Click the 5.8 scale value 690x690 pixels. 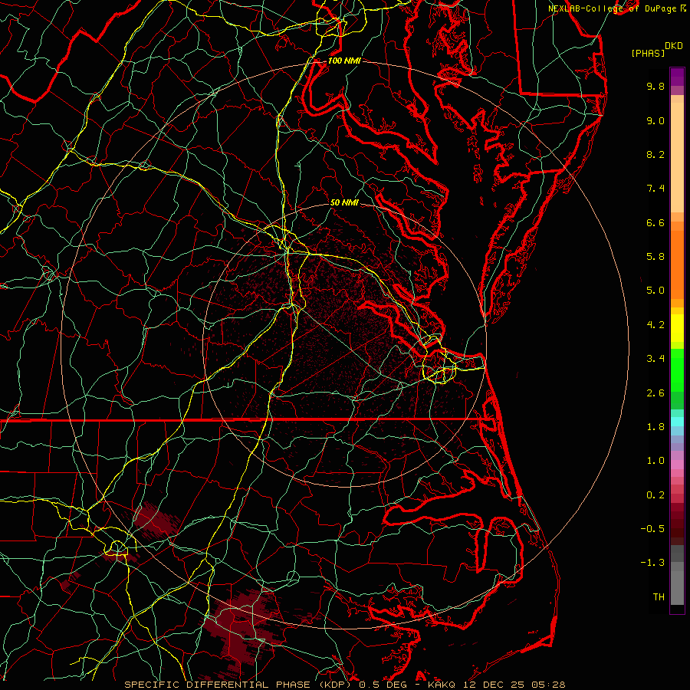(655, 257)
